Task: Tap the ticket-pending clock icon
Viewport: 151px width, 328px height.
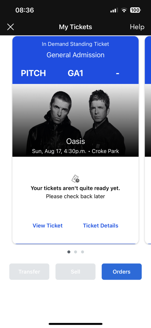Action: 75,179
